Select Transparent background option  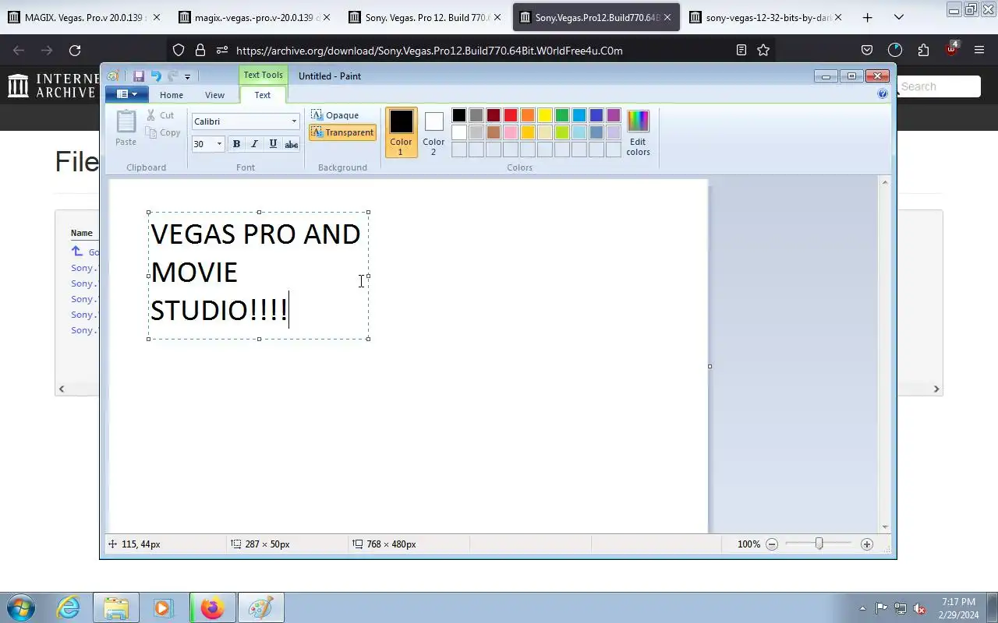click(x=342, y=132)
